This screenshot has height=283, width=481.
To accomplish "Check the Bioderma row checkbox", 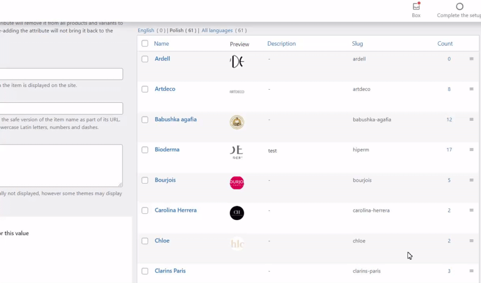I will coord(145,150).
